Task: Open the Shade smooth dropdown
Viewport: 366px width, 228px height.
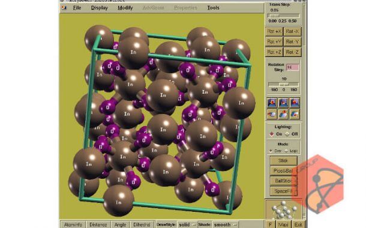Action: click(x=226, y=224)
